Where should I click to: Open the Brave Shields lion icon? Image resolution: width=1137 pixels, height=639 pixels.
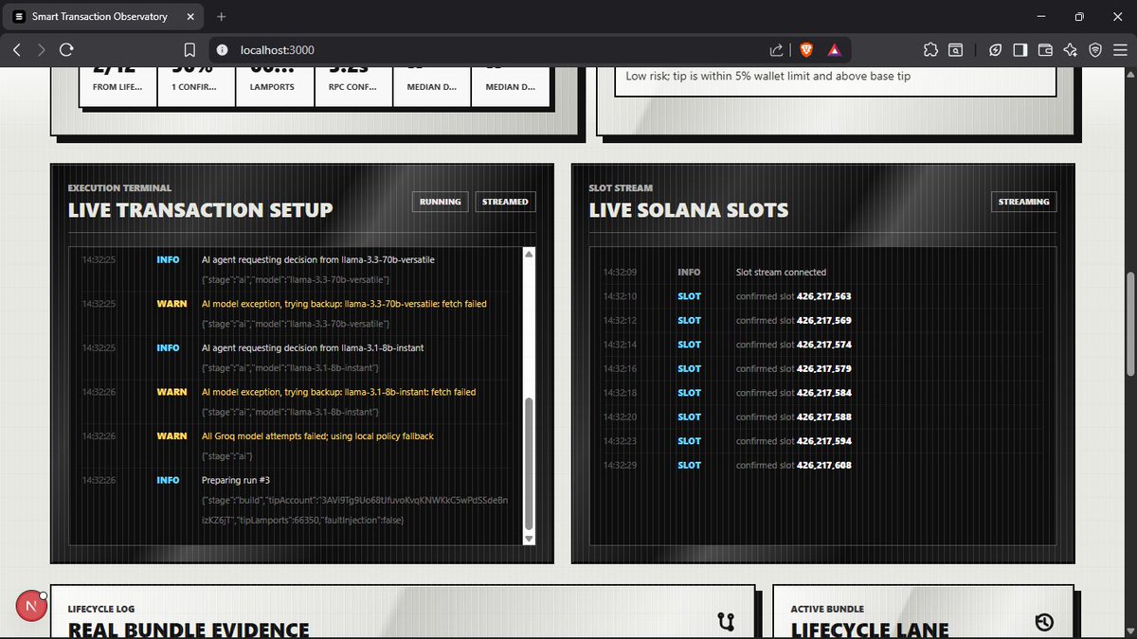[x=805, y=50]
